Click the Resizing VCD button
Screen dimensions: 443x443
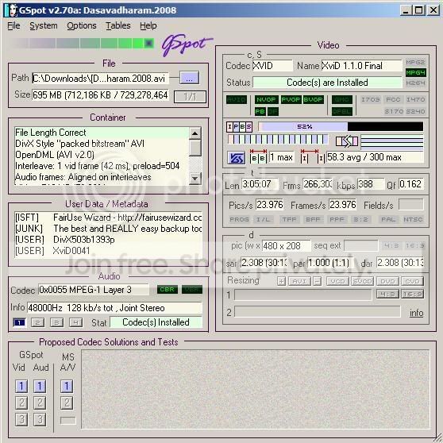point(337,281)
